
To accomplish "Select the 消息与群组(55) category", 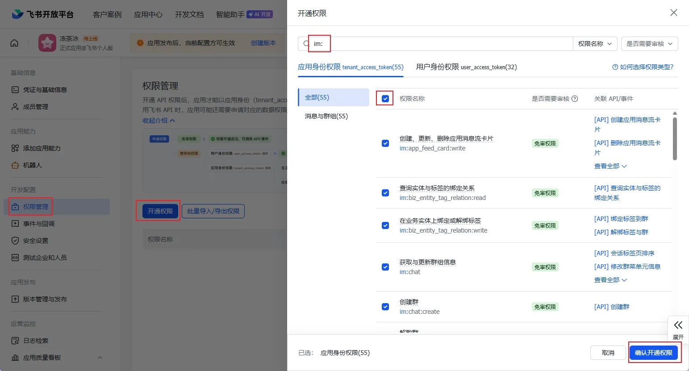I will [x=326, y=116].
